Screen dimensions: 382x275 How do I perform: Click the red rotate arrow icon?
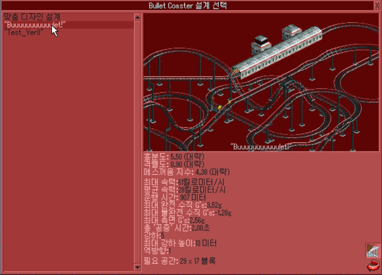coord(373,266)
